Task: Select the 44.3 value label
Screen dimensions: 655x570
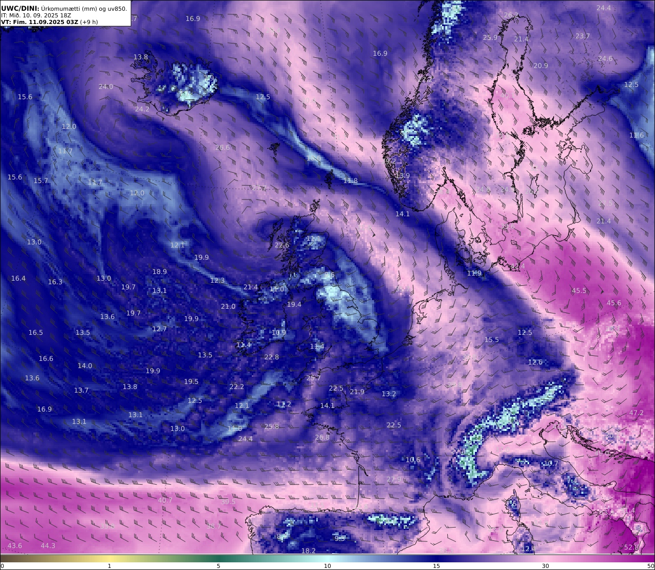Action: (48, 546)
